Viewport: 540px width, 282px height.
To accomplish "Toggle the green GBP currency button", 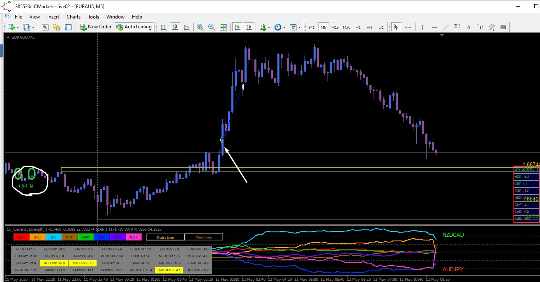I will pos(85,237).
